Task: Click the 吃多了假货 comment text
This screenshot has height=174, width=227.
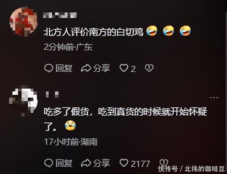Action: click(x=125, y=119)
